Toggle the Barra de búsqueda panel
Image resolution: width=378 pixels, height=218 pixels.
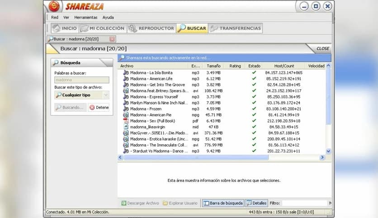223,203
